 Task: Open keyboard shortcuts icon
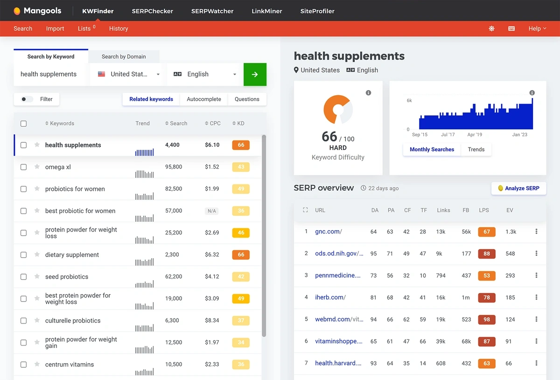(x=511, y=28)
